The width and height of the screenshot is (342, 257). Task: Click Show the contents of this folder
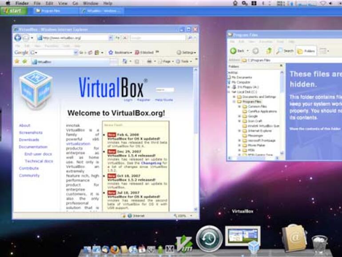coord(315,129)
